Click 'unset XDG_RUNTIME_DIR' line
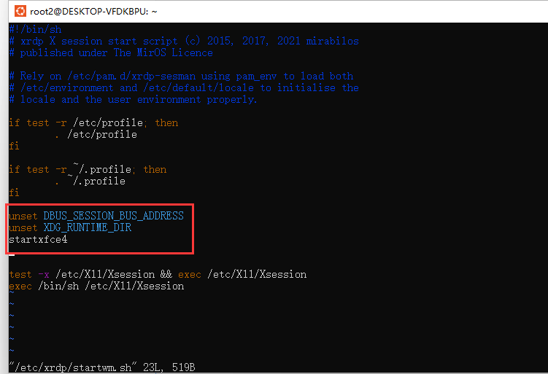The image size is (548, 374). (70, 227)
